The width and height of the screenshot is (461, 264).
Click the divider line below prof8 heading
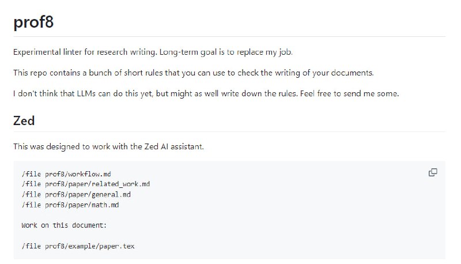[231, 36]
